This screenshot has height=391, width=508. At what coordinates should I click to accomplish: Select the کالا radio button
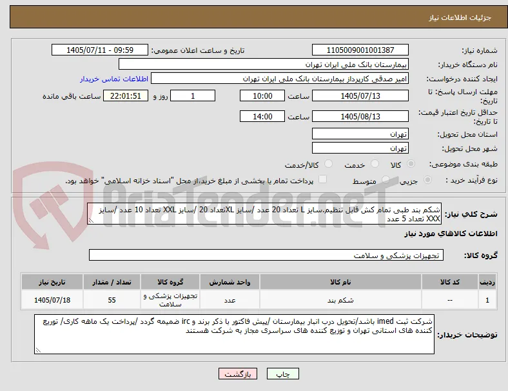(411, 164)
